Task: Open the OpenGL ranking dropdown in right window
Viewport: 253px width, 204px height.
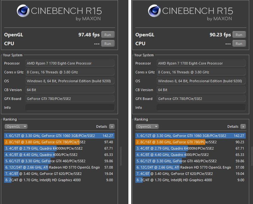Action: [x=147, y=127]
